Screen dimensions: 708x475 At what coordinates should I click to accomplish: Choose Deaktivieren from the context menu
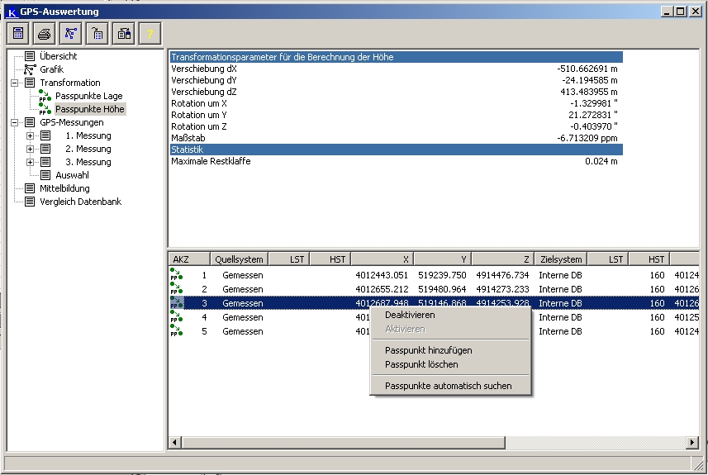click(x=409, y=315)
